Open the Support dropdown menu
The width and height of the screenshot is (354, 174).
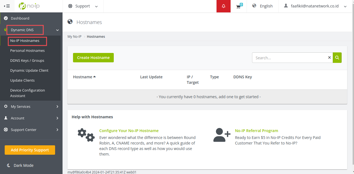(x=83, y=6)
